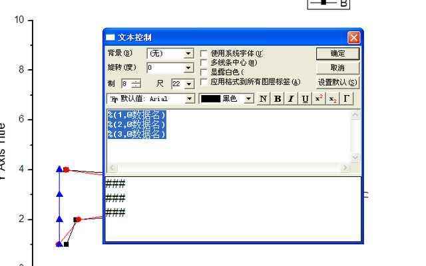Screen dimensions: 426x266
Task: Close the 文本控制 dialog
Action: (x=353, y=37)
